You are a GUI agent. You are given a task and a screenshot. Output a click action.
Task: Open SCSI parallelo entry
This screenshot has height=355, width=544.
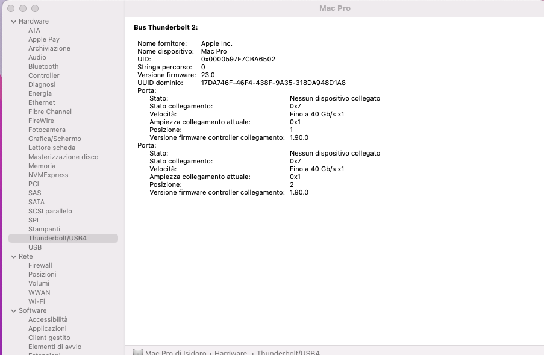point(51,210)
